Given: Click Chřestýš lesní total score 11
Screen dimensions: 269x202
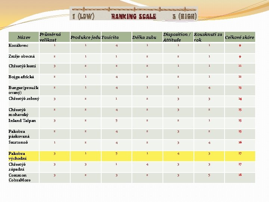Looking at the screenshot, I should tap(240, 65).
